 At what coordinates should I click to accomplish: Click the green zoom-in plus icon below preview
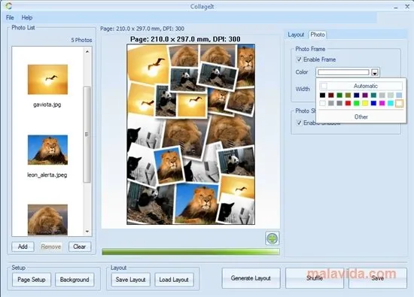tap(272, 238)
